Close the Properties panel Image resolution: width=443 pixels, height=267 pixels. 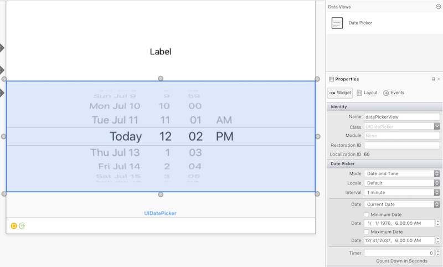pyautogui.click(x=439, y=79)
